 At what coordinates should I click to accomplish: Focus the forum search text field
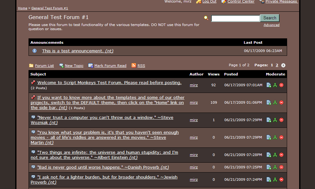236,18
